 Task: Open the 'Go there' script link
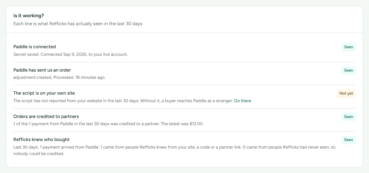243,101
